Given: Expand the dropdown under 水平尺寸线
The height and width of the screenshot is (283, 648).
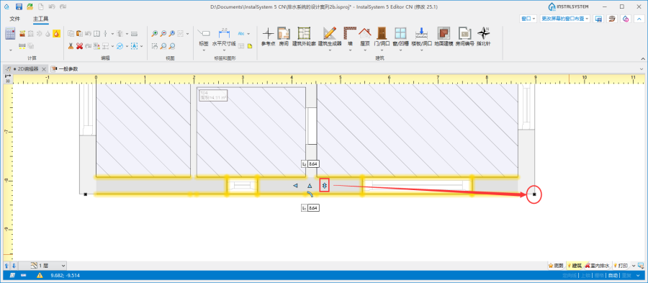Looking at the screenshot, I should (224, 50).
